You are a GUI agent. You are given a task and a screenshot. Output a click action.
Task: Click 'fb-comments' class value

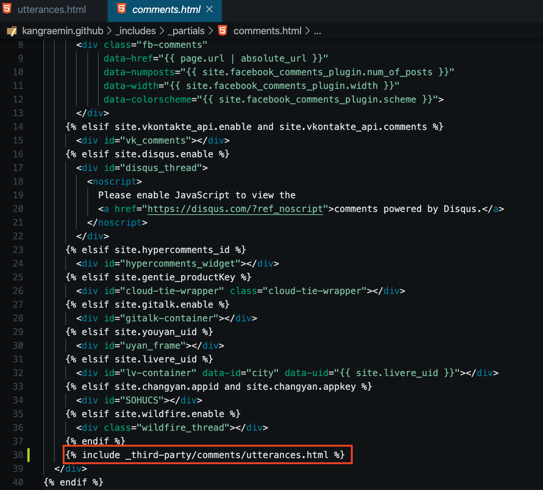coord(172,45)
